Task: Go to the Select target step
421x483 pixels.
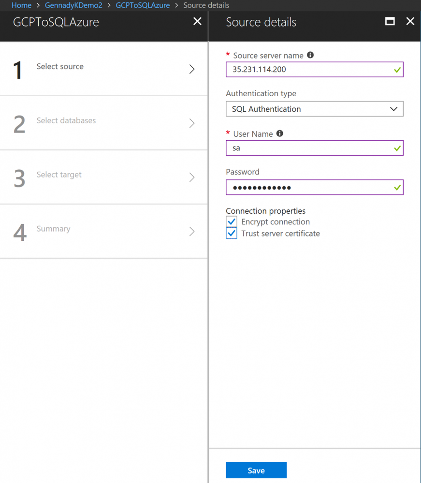Action: point(59,175)
